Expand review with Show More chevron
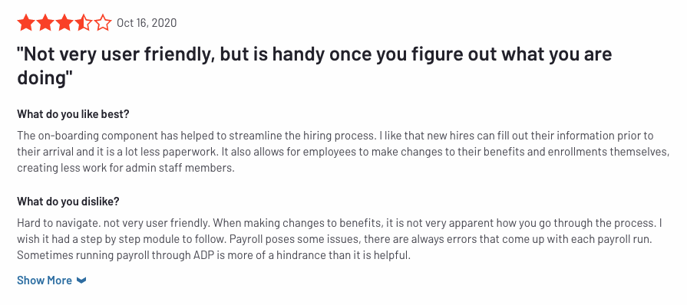Image resolution: width=687 pixels, height=305 pixels. tap(81, 280)
